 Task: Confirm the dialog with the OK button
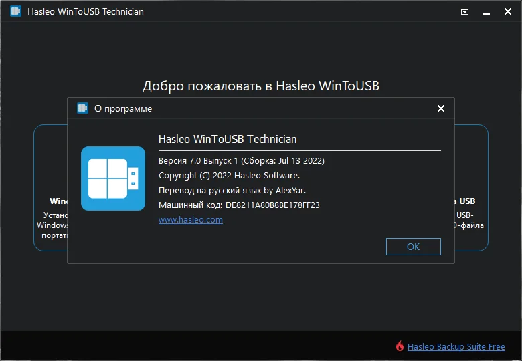(413, 247)
